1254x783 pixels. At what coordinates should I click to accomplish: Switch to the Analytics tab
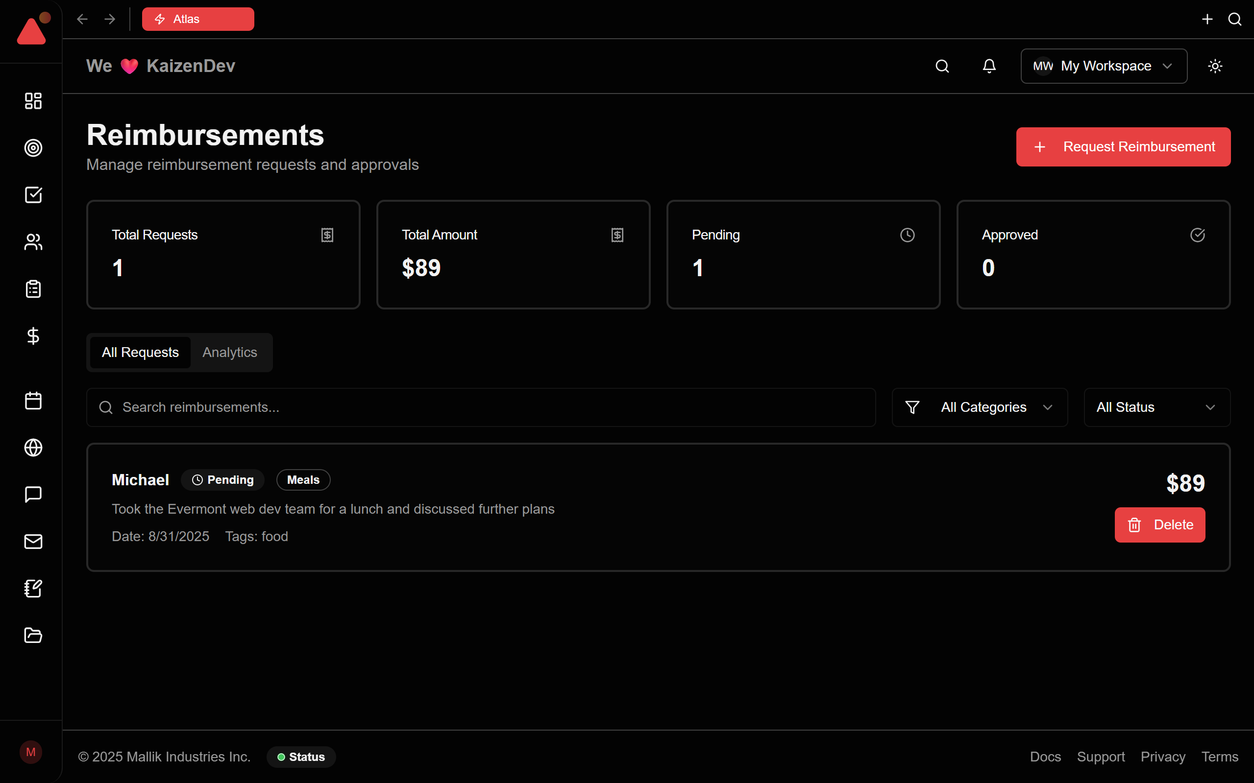click(229, 353)
